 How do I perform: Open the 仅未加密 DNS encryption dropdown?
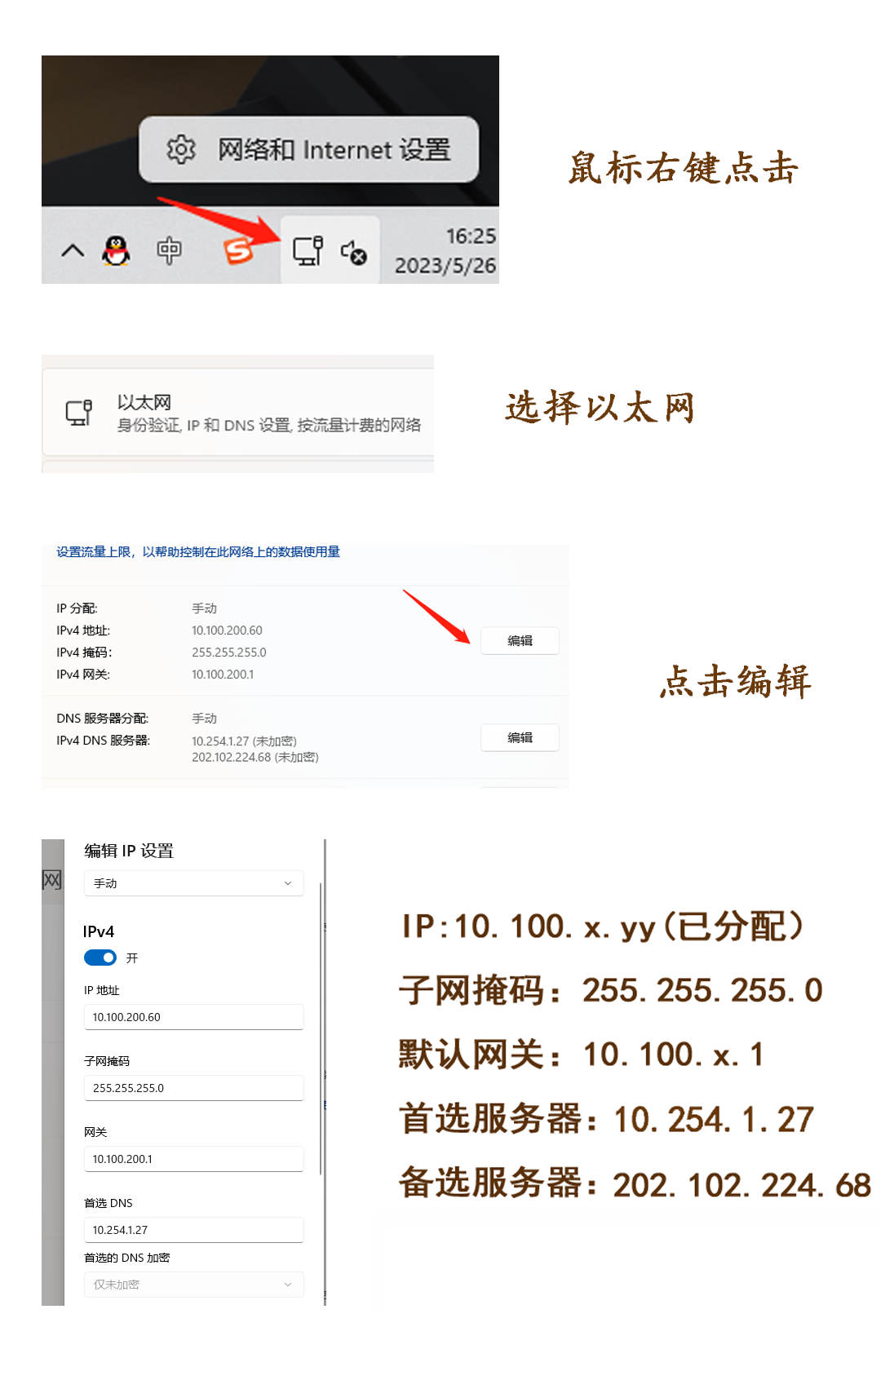pos(193,1285)
